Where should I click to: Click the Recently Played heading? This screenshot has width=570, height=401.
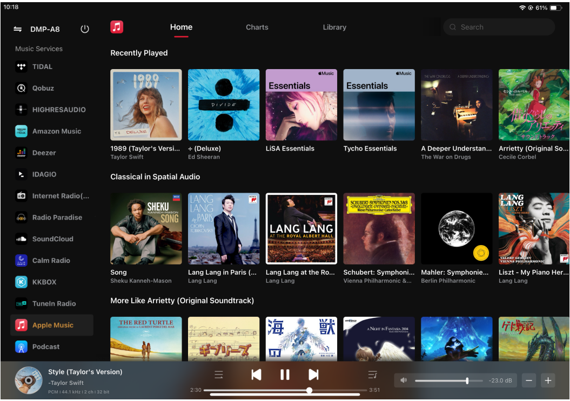[x=139, y=53]
